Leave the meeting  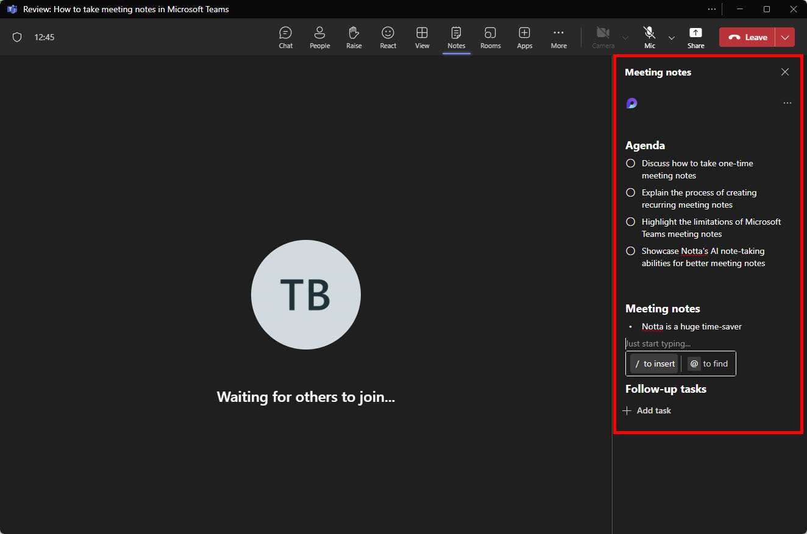[x=747, y=37]
